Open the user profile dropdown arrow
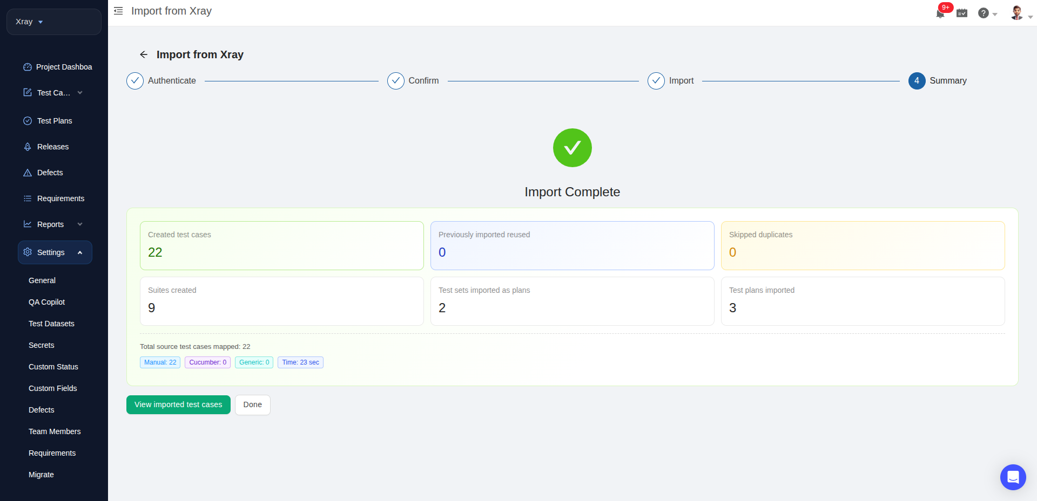This screenshot has height=501, width=1037. [x=1031, y=17]
